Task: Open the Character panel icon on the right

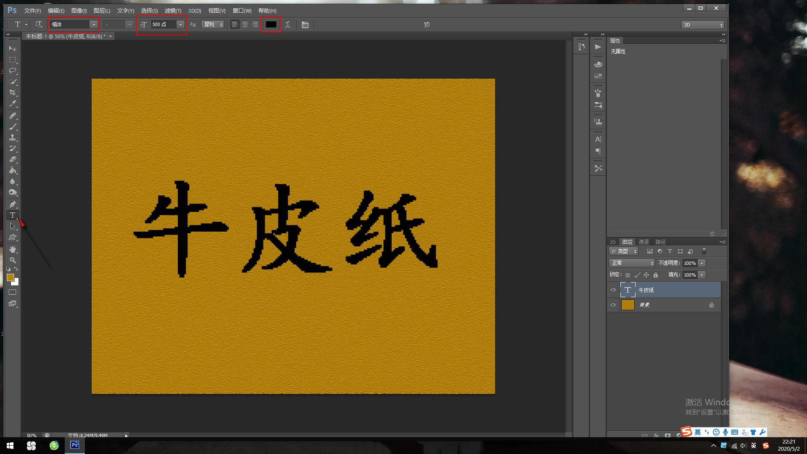Action: 598,139
